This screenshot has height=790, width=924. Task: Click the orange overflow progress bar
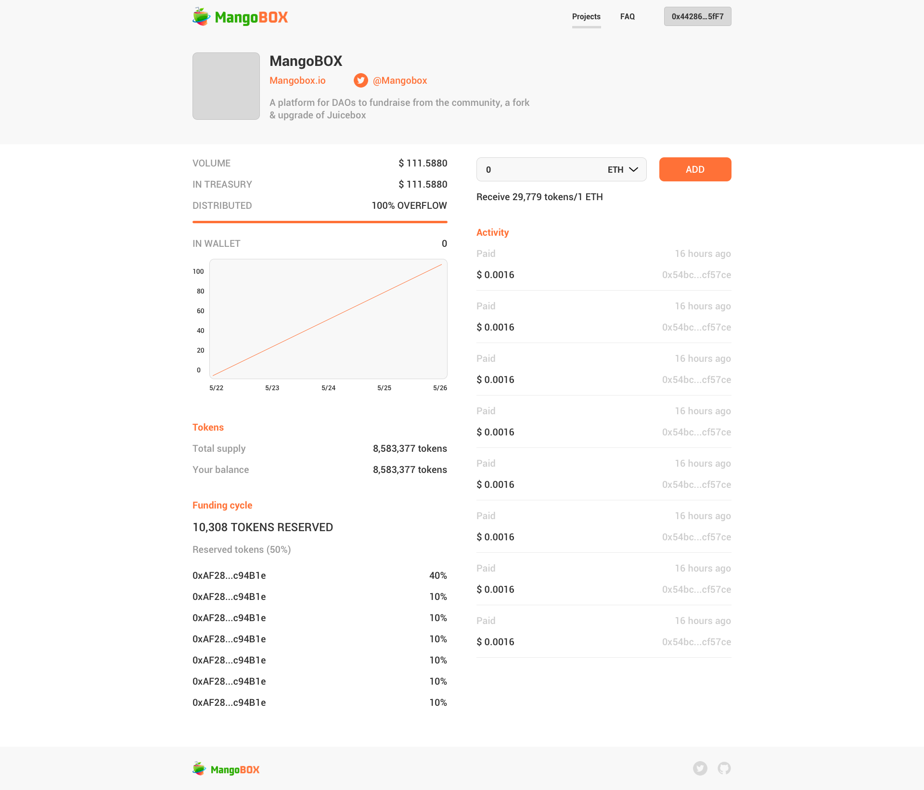point(320,222)
